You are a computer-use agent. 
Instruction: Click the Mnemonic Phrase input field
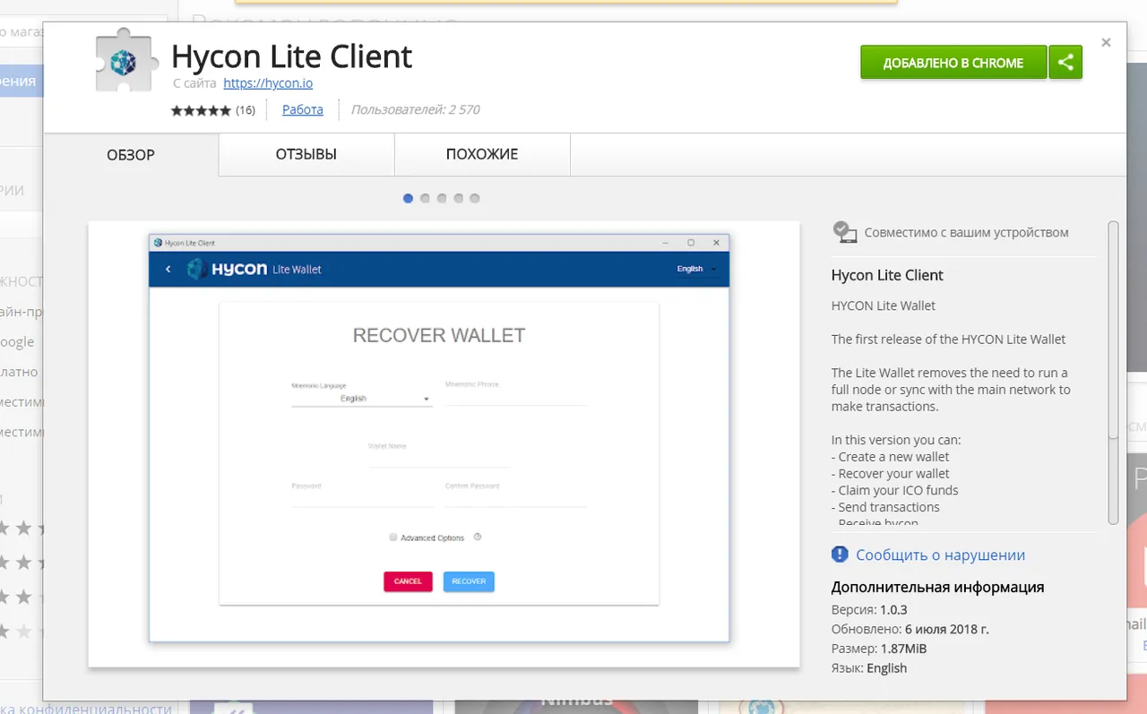click(516, 395)
